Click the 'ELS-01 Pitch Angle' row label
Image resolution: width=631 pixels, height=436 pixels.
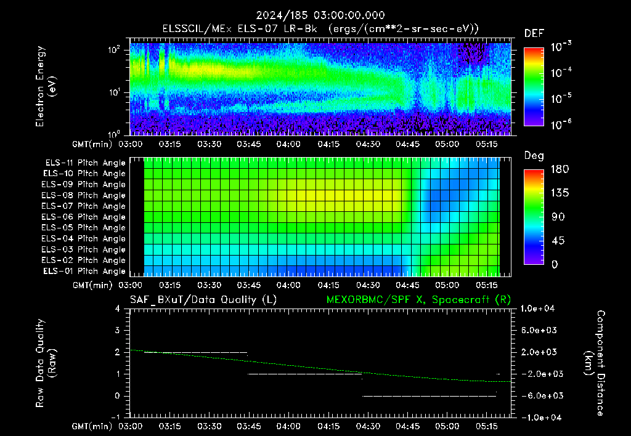(84, 271)
